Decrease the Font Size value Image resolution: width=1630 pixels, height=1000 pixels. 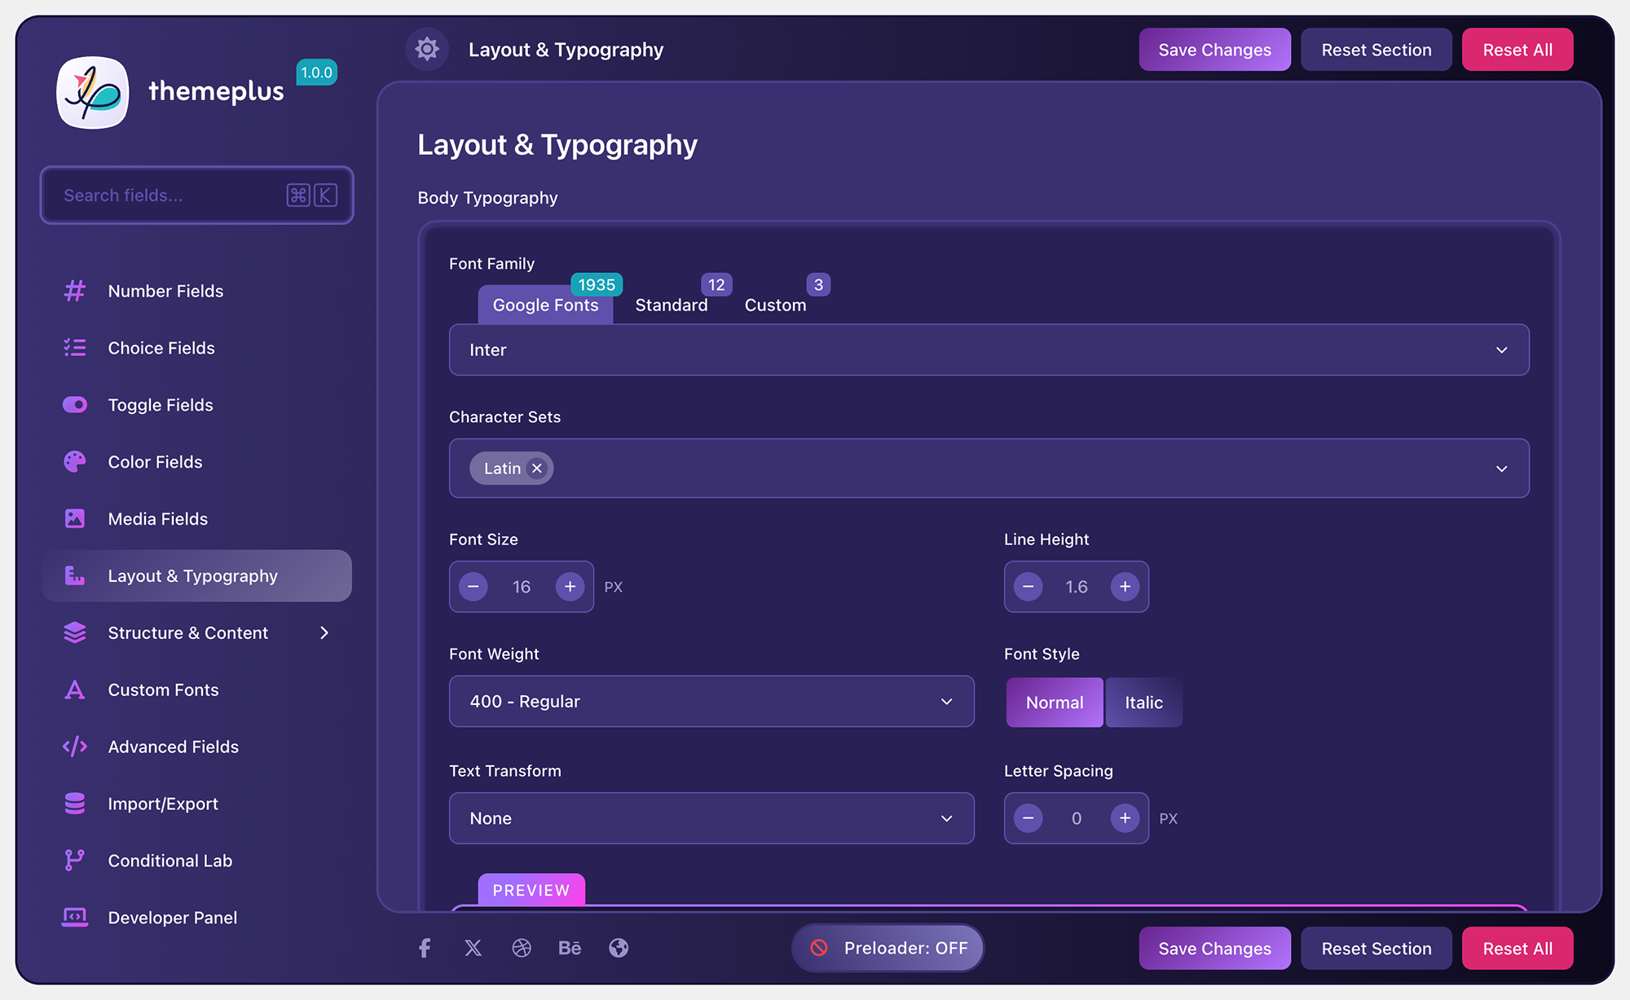tap(474, 587)
